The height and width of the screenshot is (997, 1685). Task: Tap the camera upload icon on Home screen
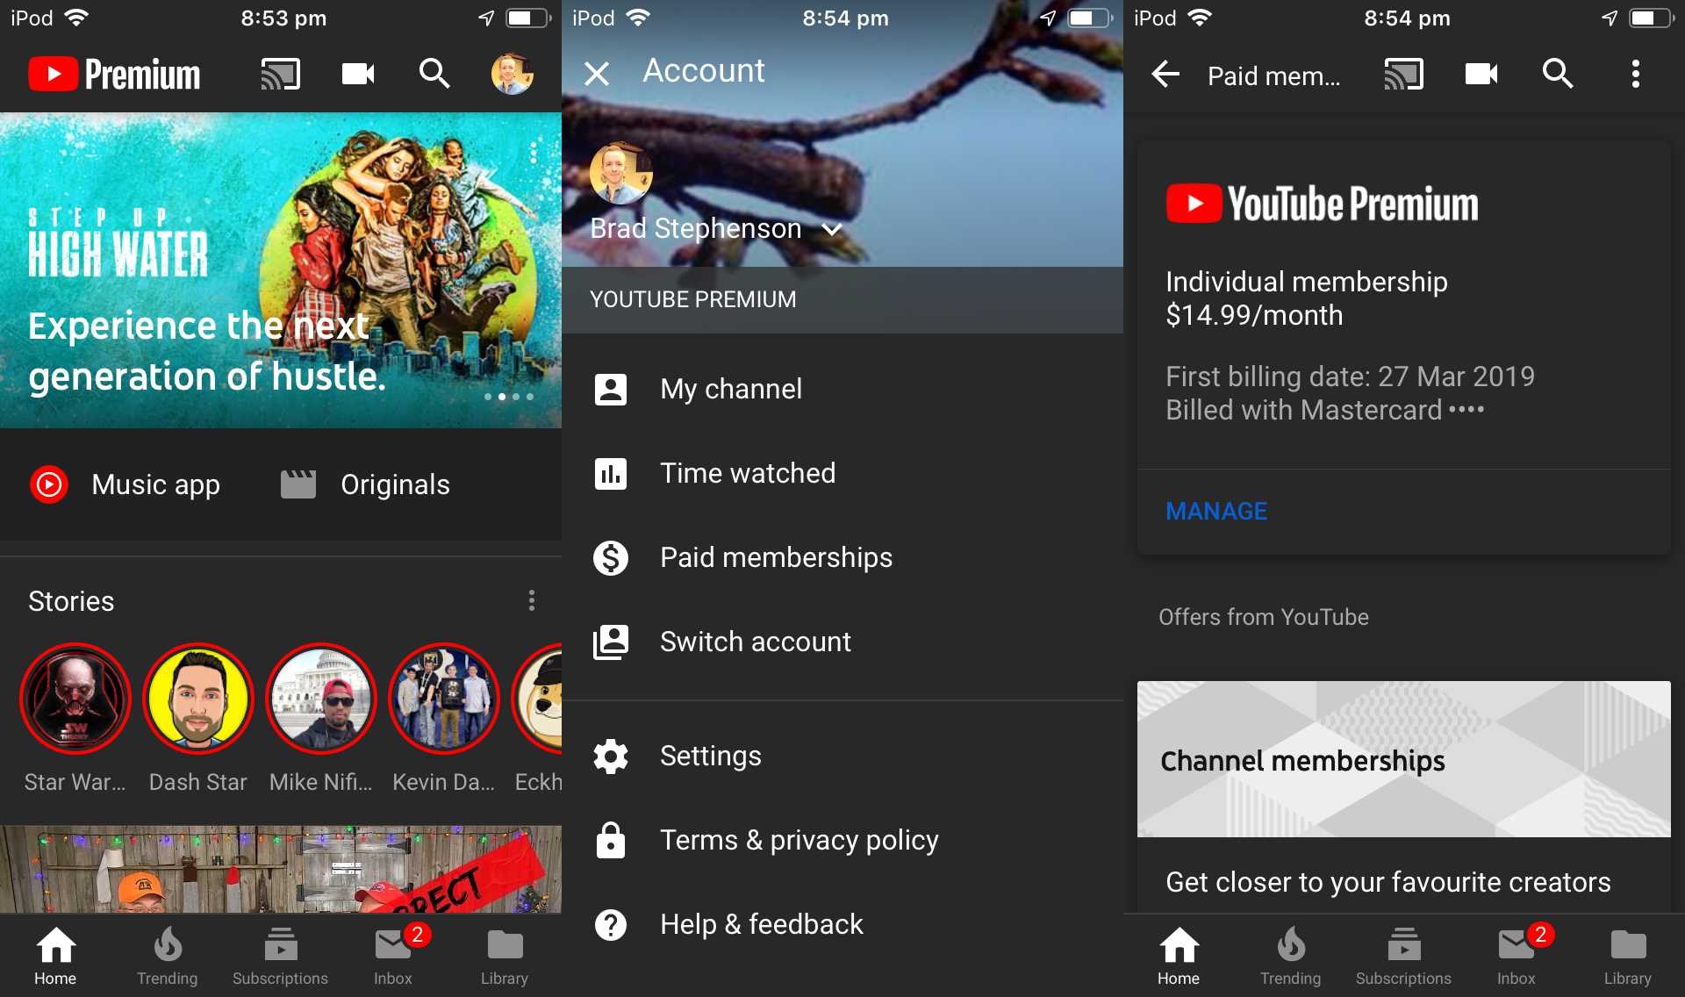click(357, 74)
